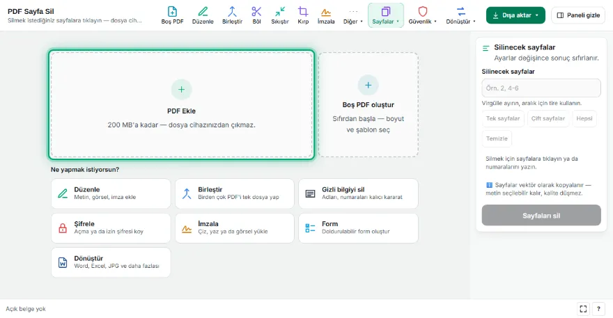This screenshot has height=318, width=613.
Task: Select the Çift sayfalar chip
Action: click(548, 118)
